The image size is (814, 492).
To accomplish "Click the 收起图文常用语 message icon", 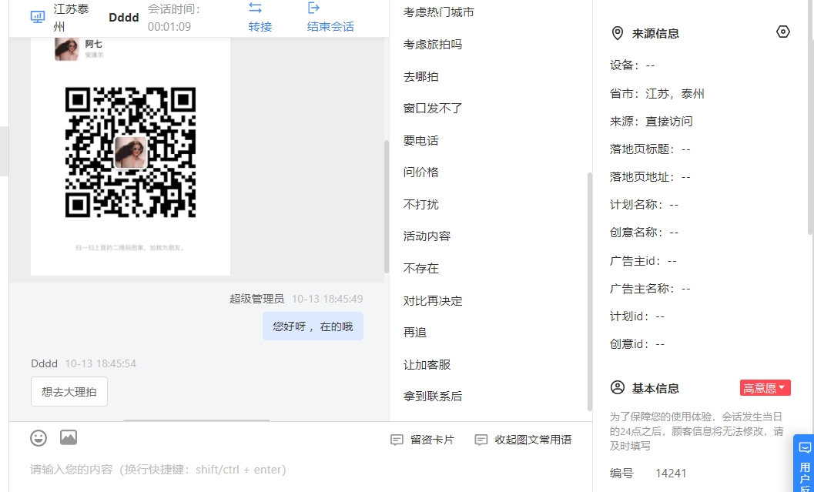I will point(481,440).
